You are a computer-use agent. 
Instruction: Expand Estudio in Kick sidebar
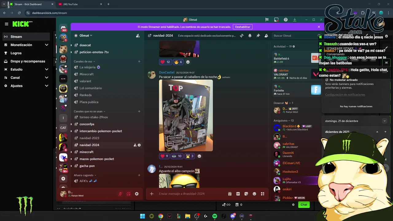point(26,69)
